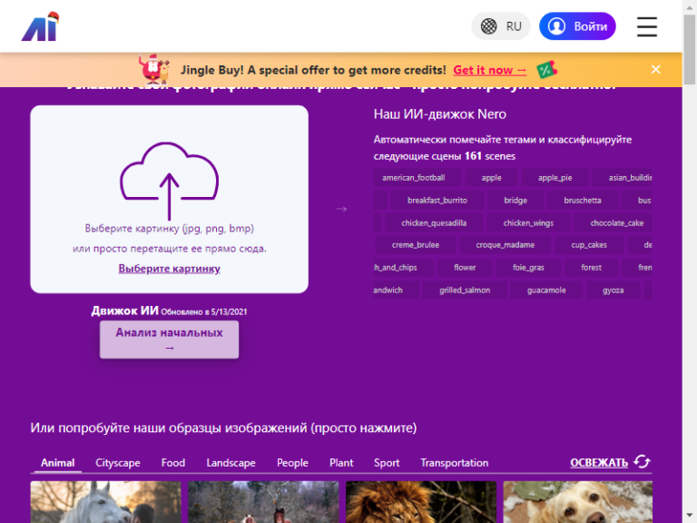
Task: Click the "Наш ИИ-движок Nero" heading
Action: [x=439, y=114]
